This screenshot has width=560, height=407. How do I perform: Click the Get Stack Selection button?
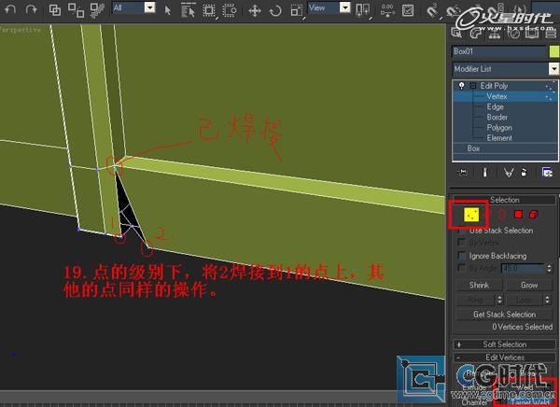(x=504, y=315)
